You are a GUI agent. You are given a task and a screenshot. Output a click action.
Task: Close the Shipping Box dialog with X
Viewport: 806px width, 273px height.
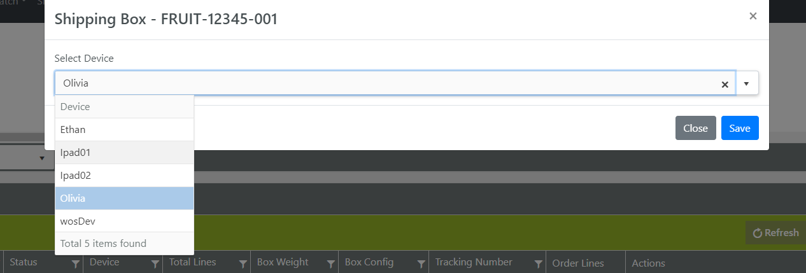tap(753, 17)
